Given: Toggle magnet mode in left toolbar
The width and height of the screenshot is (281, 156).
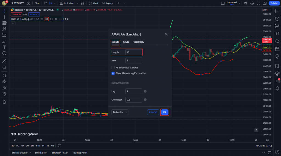Looking at the screenshot, I should (4, 75).
